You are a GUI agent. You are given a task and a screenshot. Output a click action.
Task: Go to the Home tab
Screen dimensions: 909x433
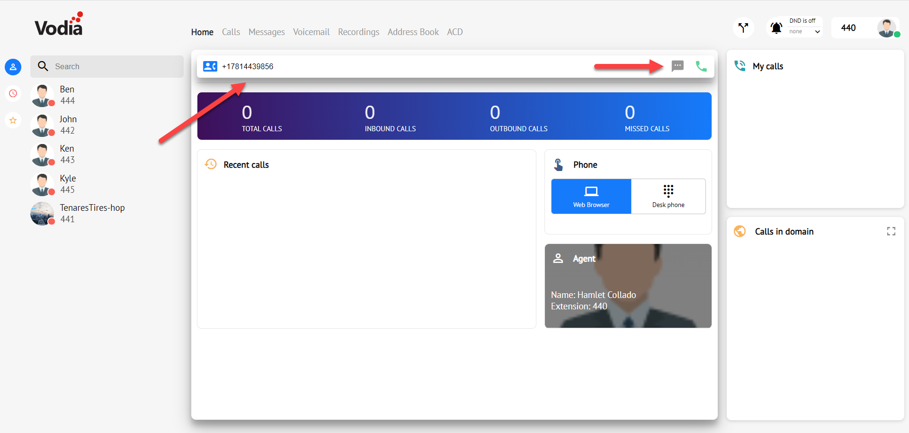[x=202, y=32]
